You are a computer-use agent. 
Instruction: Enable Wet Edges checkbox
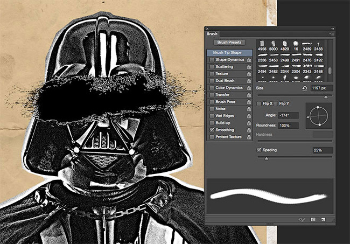tap(212, 116)
